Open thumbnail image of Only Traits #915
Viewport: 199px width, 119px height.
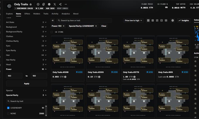coord(173,52)
